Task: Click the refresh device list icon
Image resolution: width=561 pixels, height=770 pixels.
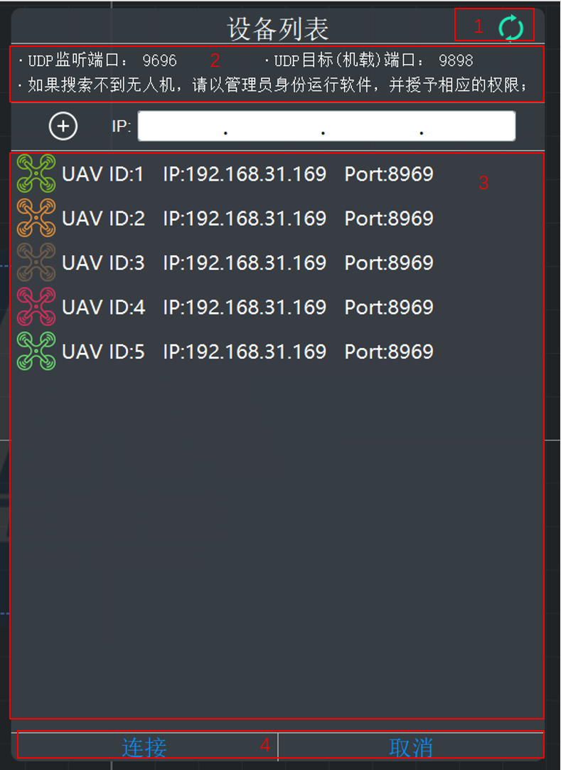Action: 511,28
